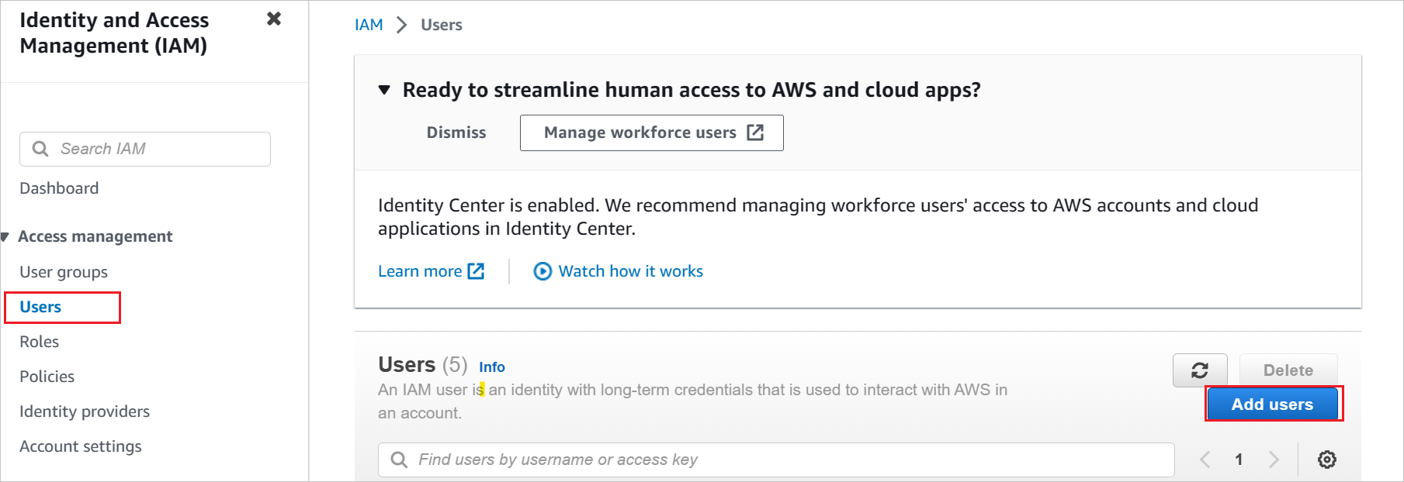Viewport: 1404px width, 482px height.
Task: Dismiss the Identity Center banner
Action: coord(456,133)
